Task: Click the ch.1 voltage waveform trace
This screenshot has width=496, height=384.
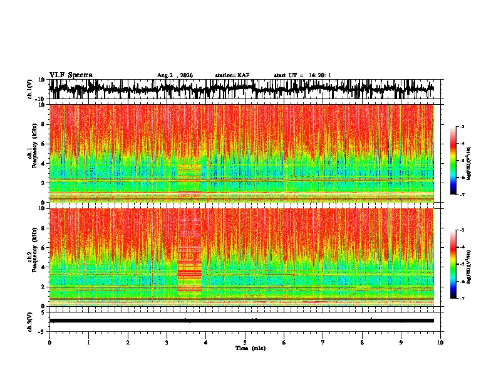Action: [241, 89]
